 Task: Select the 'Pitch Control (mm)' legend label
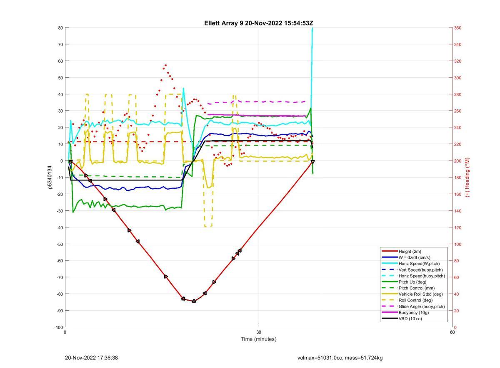point(416,288)
